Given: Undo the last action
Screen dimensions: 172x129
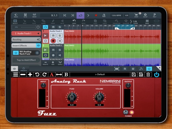Looking at the screenshot, I should click(74, 22).
